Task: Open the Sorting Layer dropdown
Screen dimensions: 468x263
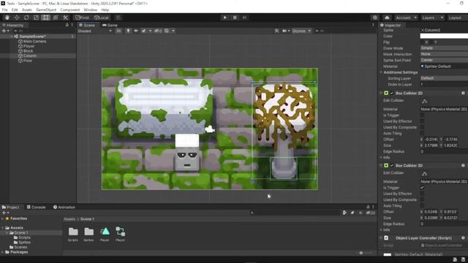Action: pyautogui.click(x=444, y=78)
